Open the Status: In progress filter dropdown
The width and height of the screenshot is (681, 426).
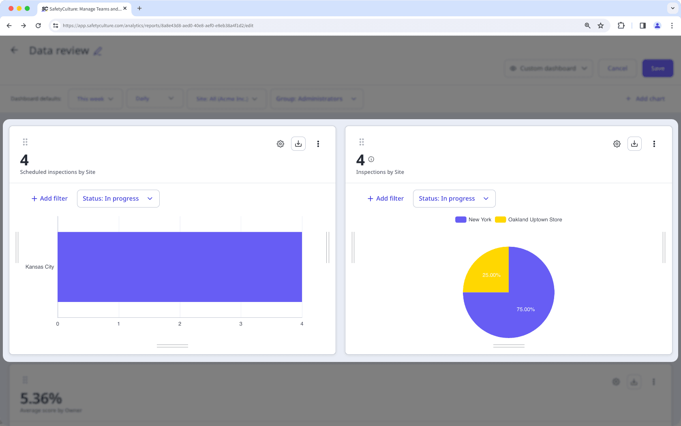click(118, 198)
